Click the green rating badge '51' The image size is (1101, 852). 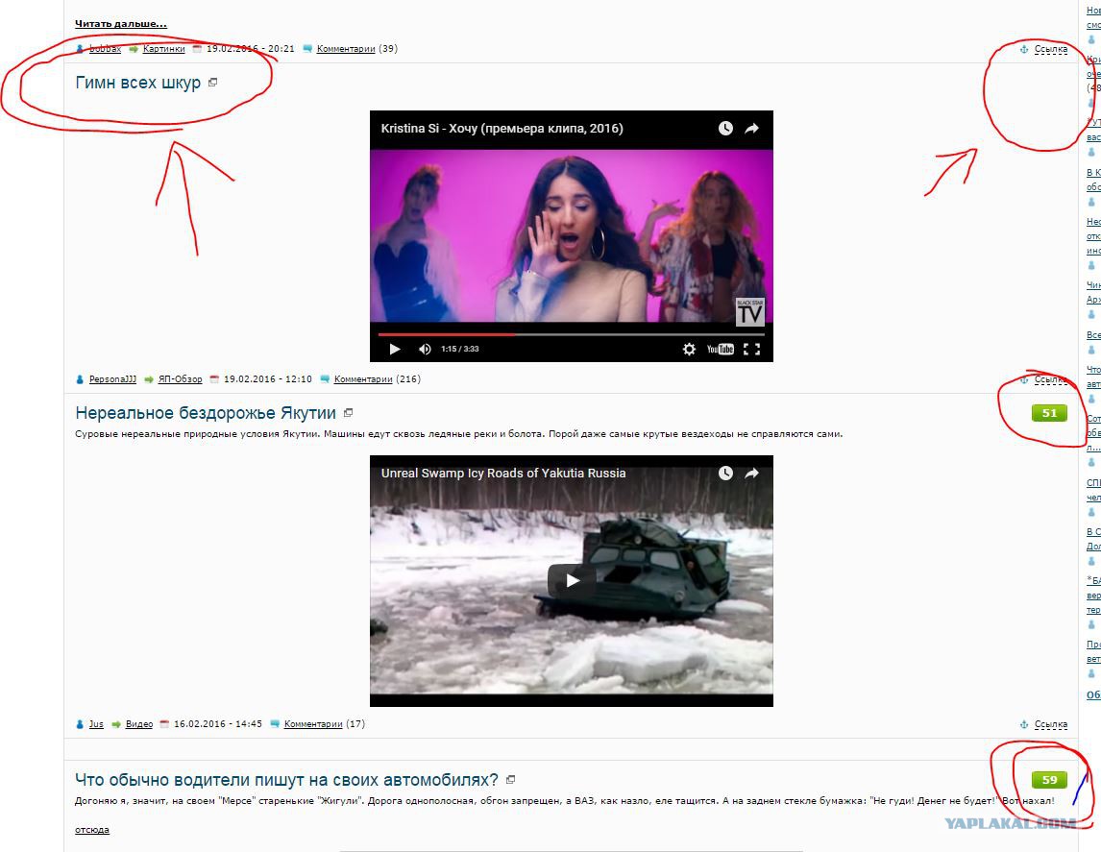point(1049,413)
